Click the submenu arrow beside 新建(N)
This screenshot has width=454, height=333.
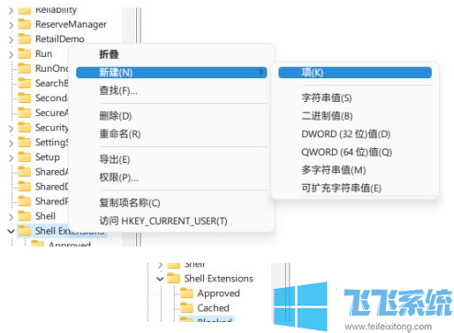click(x=261, y=73)
